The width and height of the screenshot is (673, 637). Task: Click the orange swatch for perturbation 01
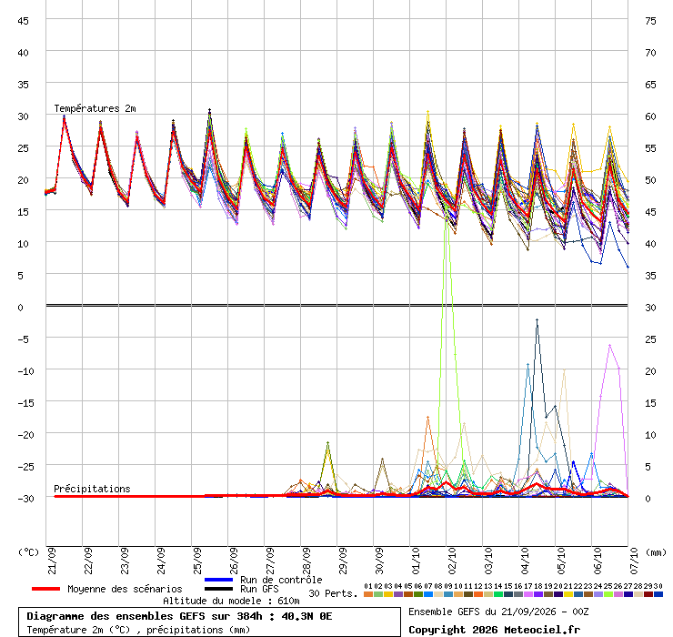click(x=367, y=594)
